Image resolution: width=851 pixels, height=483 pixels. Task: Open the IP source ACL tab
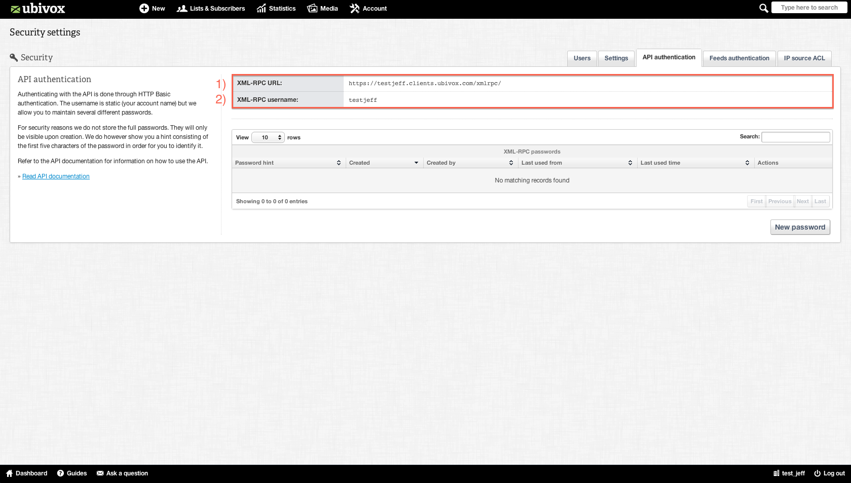coord(804,58)
